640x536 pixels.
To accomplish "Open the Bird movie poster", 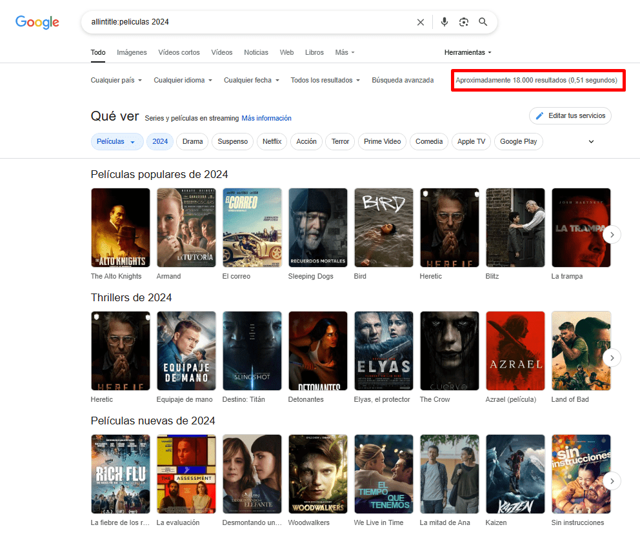I will 384,228.
